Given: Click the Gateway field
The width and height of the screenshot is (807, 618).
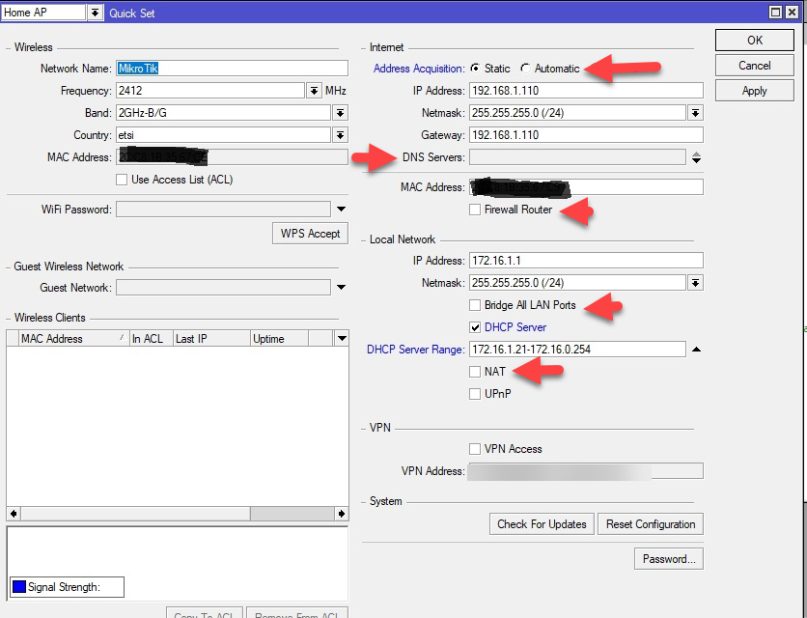Looking at the screenshot, I should pos(586,135).
